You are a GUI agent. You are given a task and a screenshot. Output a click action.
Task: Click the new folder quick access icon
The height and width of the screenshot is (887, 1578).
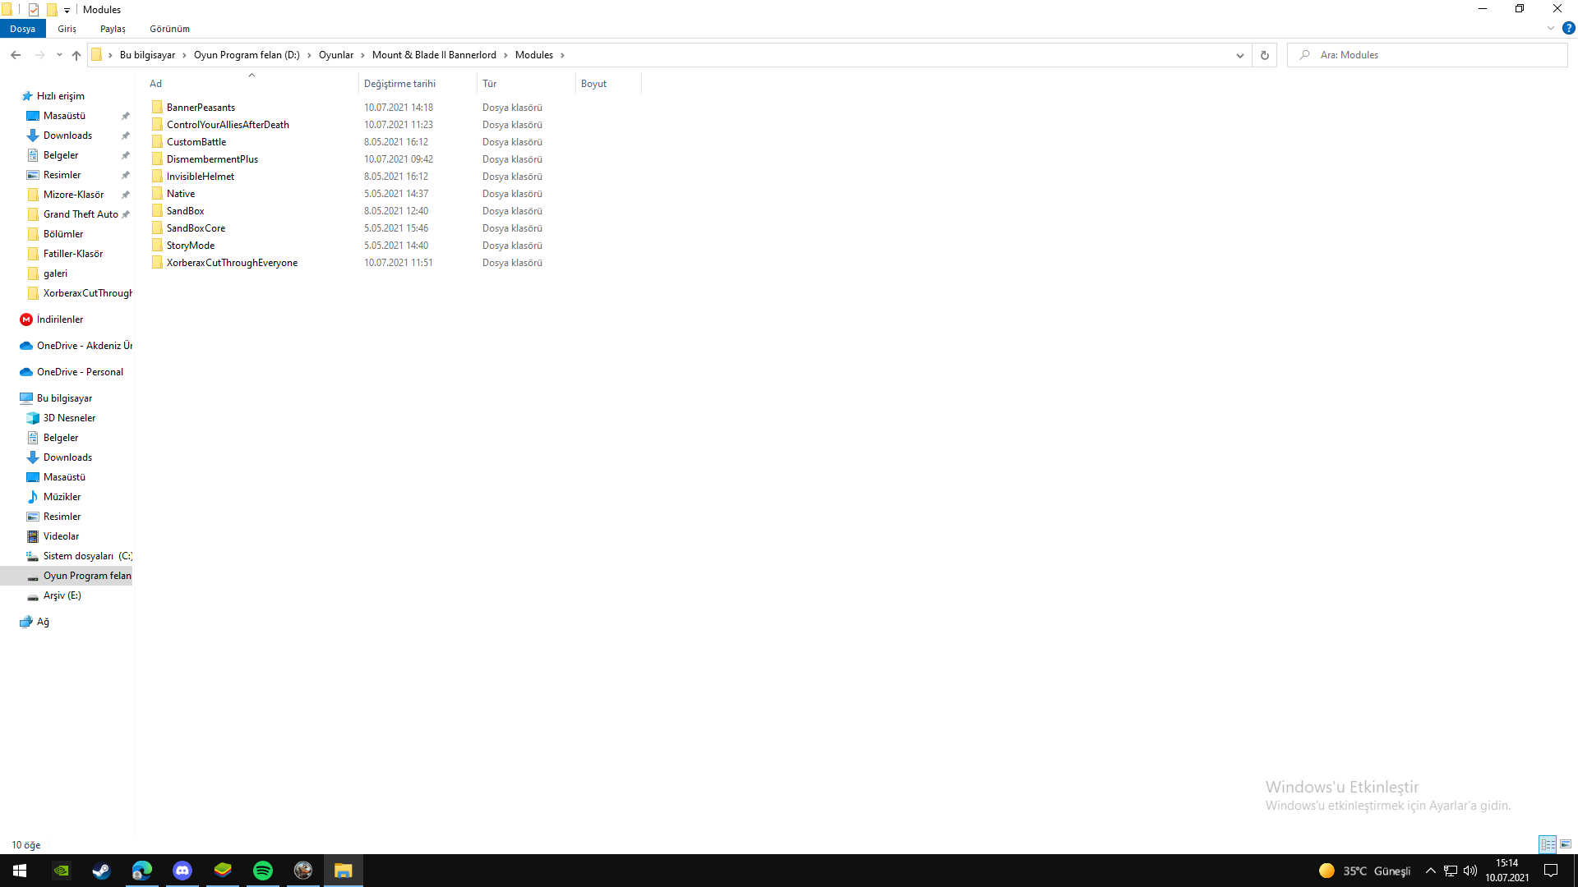coord(52,10)
